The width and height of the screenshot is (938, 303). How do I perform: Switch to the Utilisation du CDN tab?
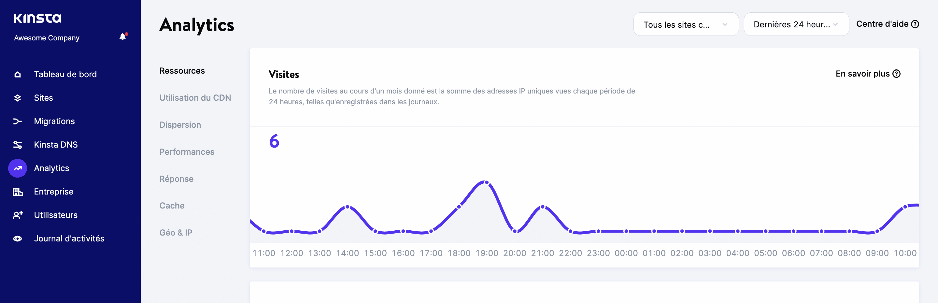(x=195, y=98)
